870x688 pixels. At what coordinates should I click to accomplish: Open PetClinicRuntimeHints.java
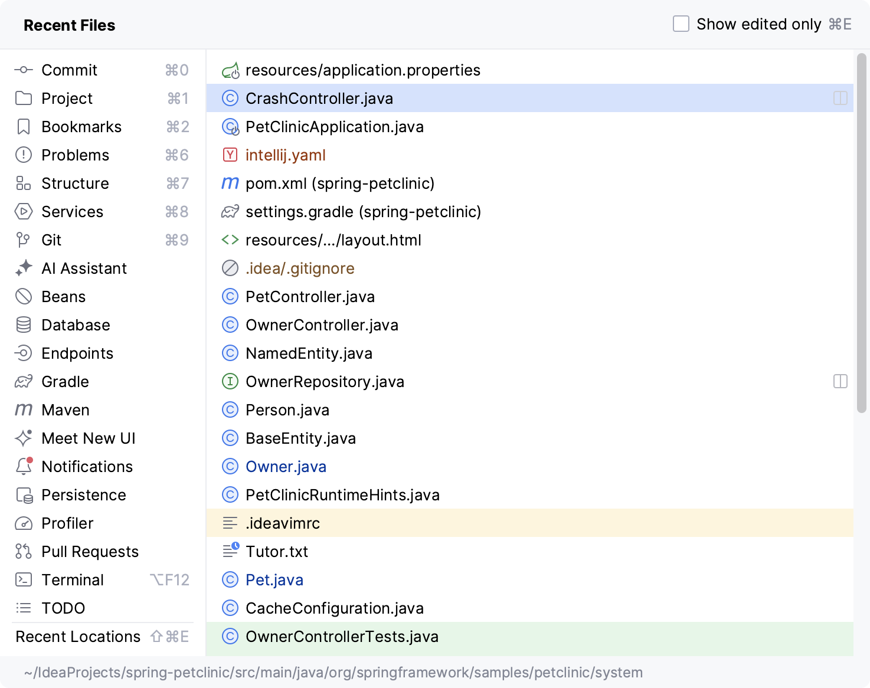click(x=529, y=495)
